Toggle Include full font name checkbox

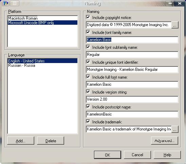click(x=88, y=77)
